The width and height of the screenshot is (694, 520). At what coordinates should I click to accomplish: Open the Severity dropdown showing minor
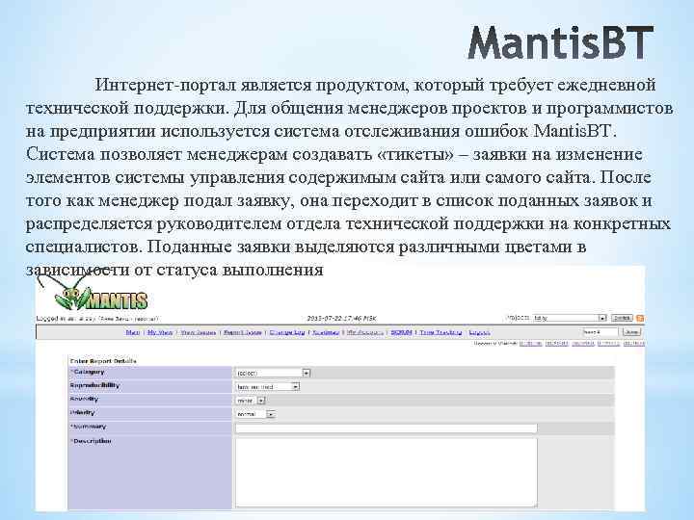coord(251,401)
